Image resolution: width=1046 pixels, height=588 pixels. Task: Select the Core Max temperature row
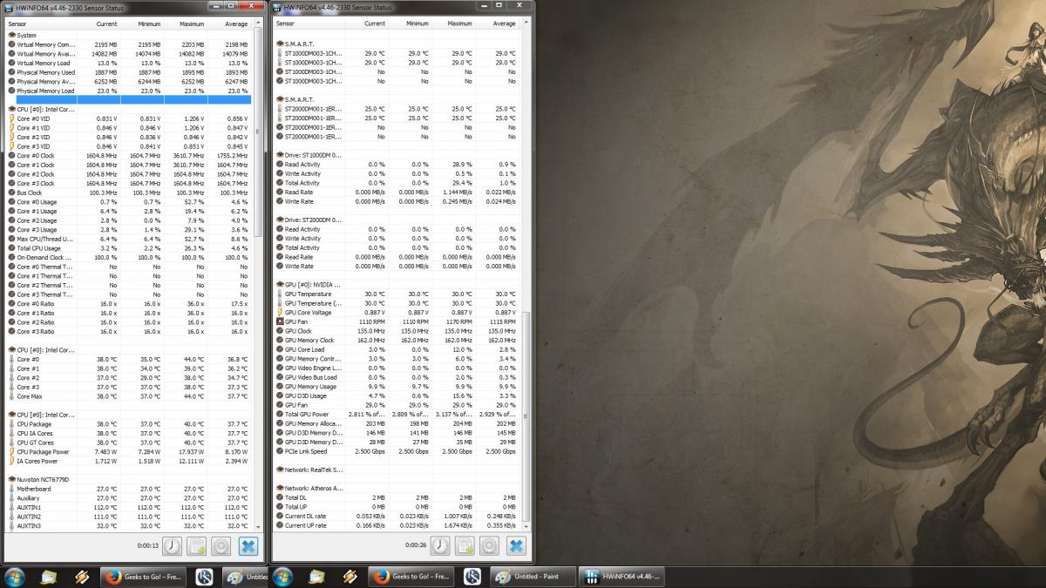pos(129,396)
